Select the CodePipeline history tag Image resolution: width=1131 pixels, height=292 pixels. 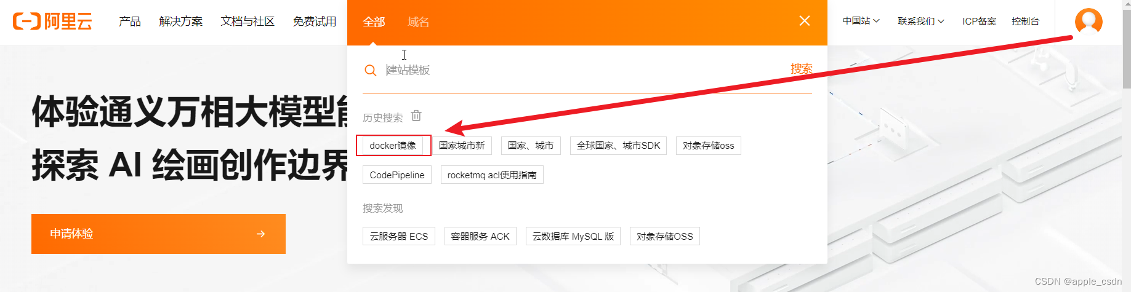(x=397, y=175)
